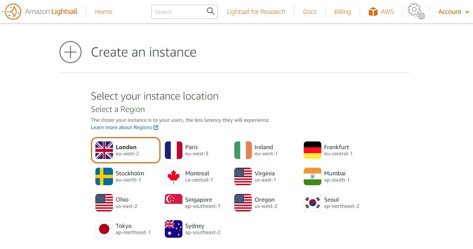
Task: Click the ap-south-1 region code
Action: click(337, 180)
